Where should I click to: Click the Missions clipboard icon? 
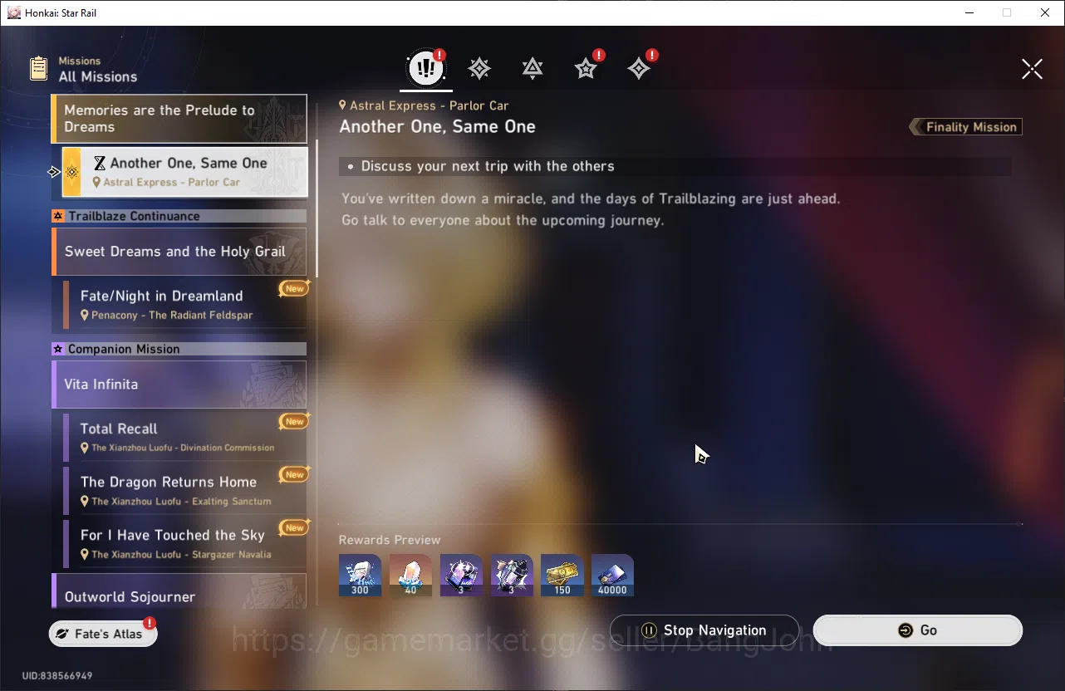click(38, 68)
